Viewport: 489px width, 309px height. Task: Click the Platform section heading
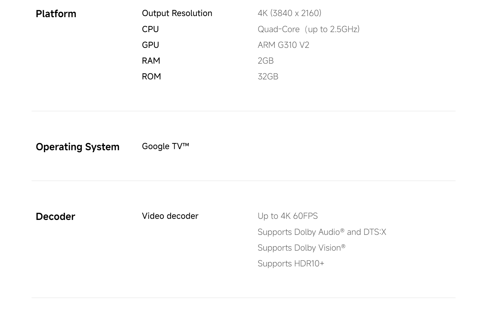[x=56, y=14]
